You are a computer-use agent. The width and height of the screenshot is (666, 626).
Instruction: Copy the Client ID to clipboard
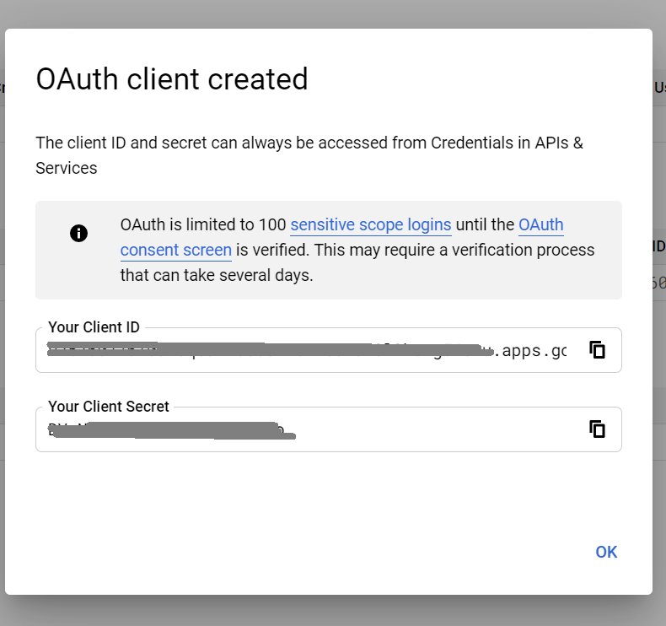[x=598, y=350]
